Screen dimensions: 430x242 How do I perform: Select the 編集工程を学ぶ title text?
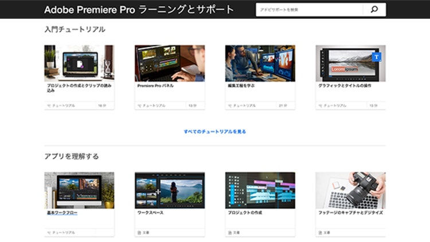pyautogui.click(x=241, y=86)
